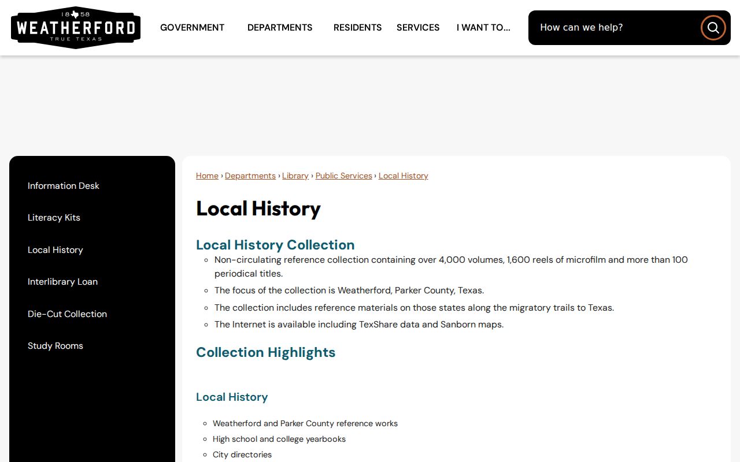The height and width of the screenshot is (462, 740).
Task: Open the Services menu
Action: [x=418, y=28]
